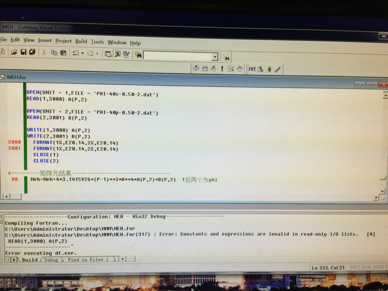Image resolution: width=388 pixels, height=291 pixels.
Task: Click the Redo arrow icon
Action: tap(90, 53)
